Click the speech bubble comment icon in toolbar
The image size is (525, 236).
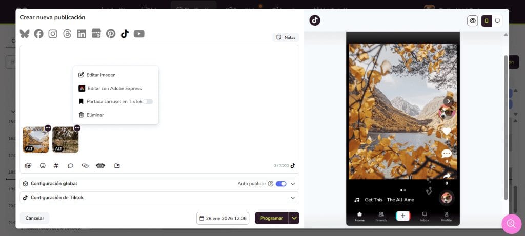click(71, 165)
